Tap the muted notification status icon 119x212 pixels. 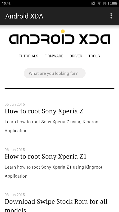[93, 3]
